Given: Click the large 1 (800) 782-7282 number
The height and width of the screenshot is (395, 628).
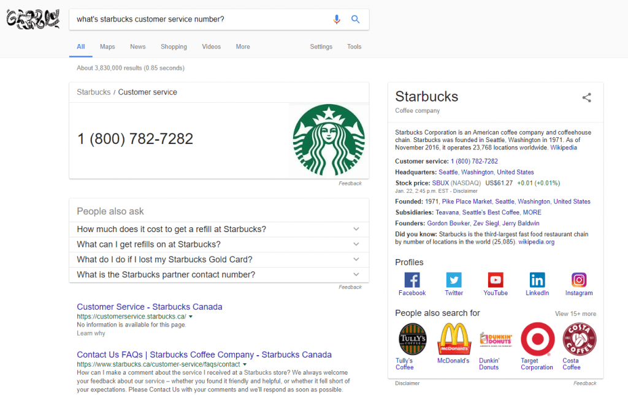Looking at the screenshot, I should point(135,139).
